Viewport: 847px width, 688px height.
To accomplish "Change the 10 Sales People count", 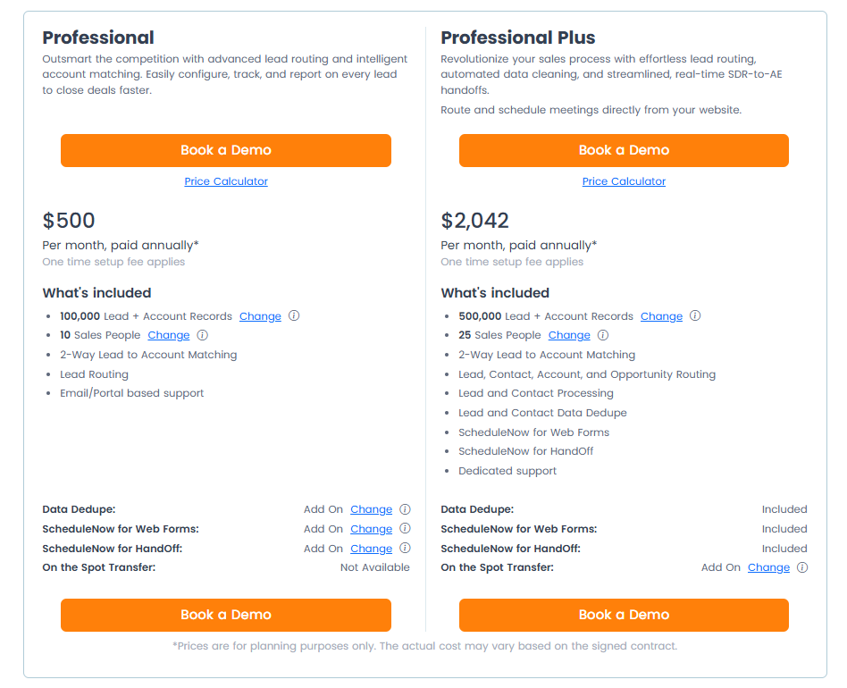I will (x=169, y=335).
